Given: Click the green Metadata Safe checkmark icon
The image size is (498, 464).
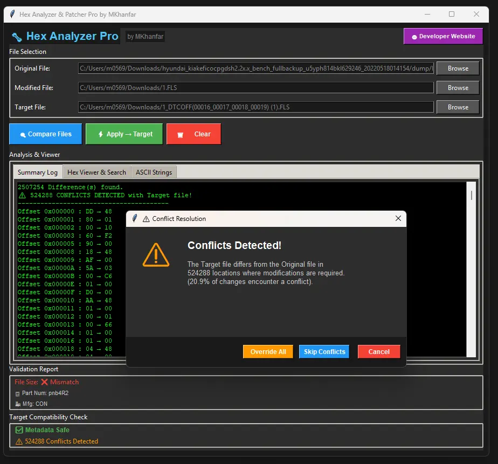Looking at the screenshot, I should click(19, 430).
